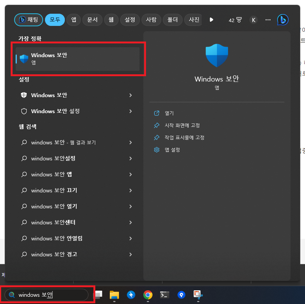This screenshot has width=305, height=304.
Task: Switch to the 설정 filter tab
Action: pos(130,20)
